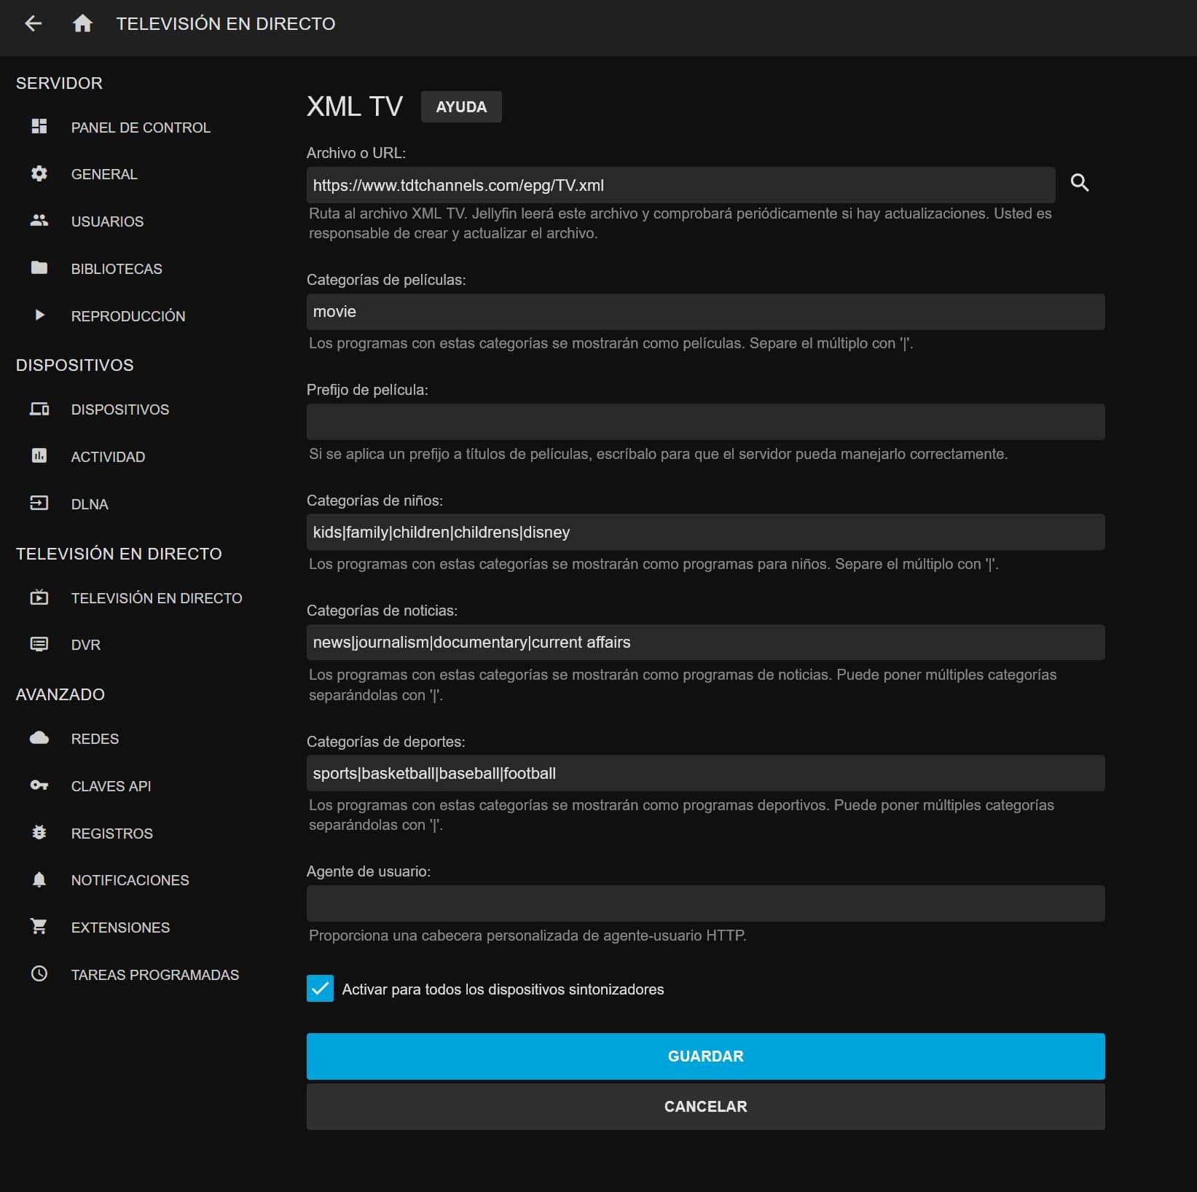
Task: Uncheck Activar para todos los dispositivos sintonizadores
Action: [320, 989]
